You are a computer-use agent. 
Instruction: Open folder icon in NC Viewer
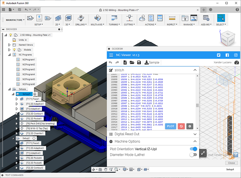(132, 63)
